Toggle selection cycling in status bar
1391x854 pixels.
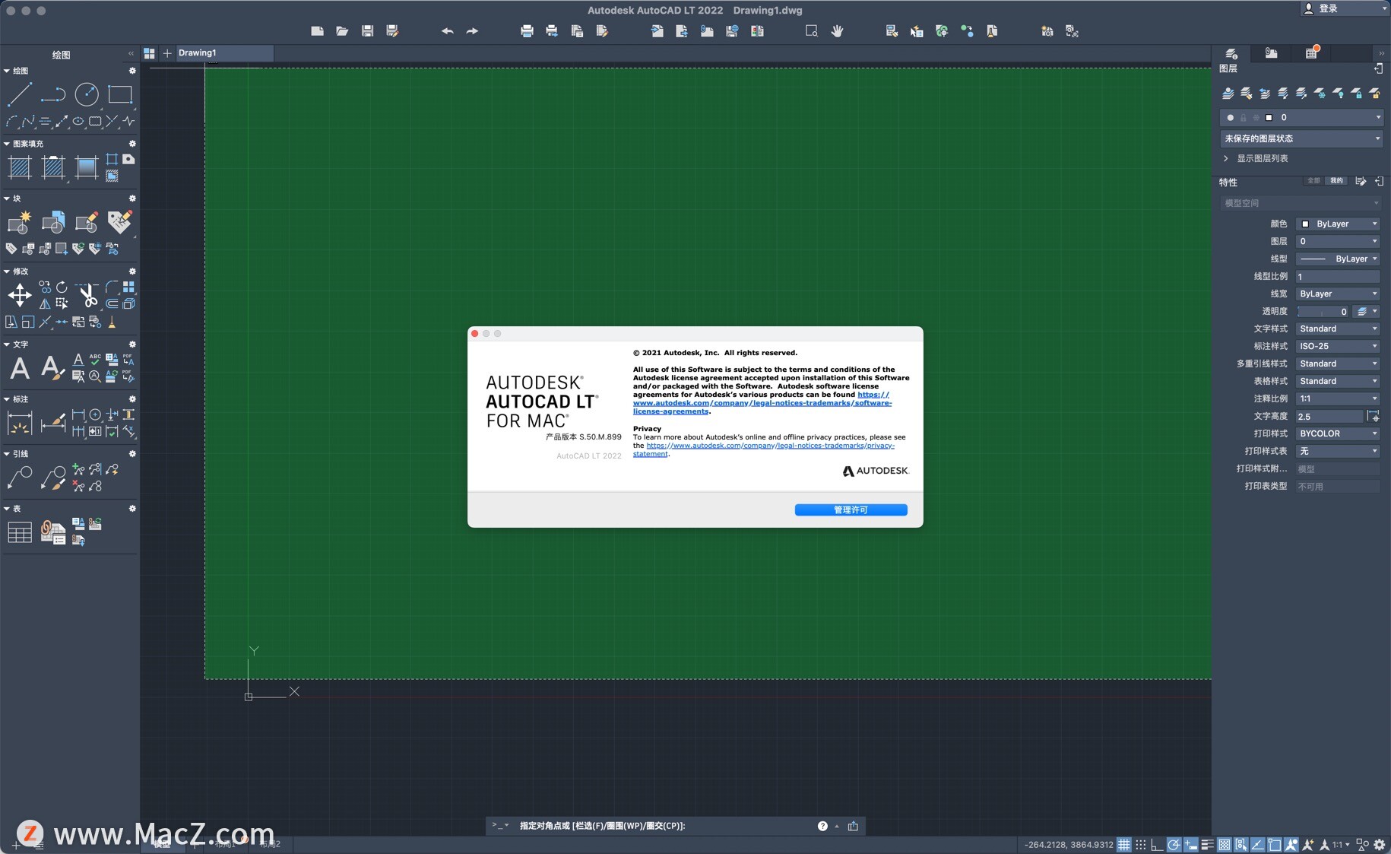coord(1240,845)
